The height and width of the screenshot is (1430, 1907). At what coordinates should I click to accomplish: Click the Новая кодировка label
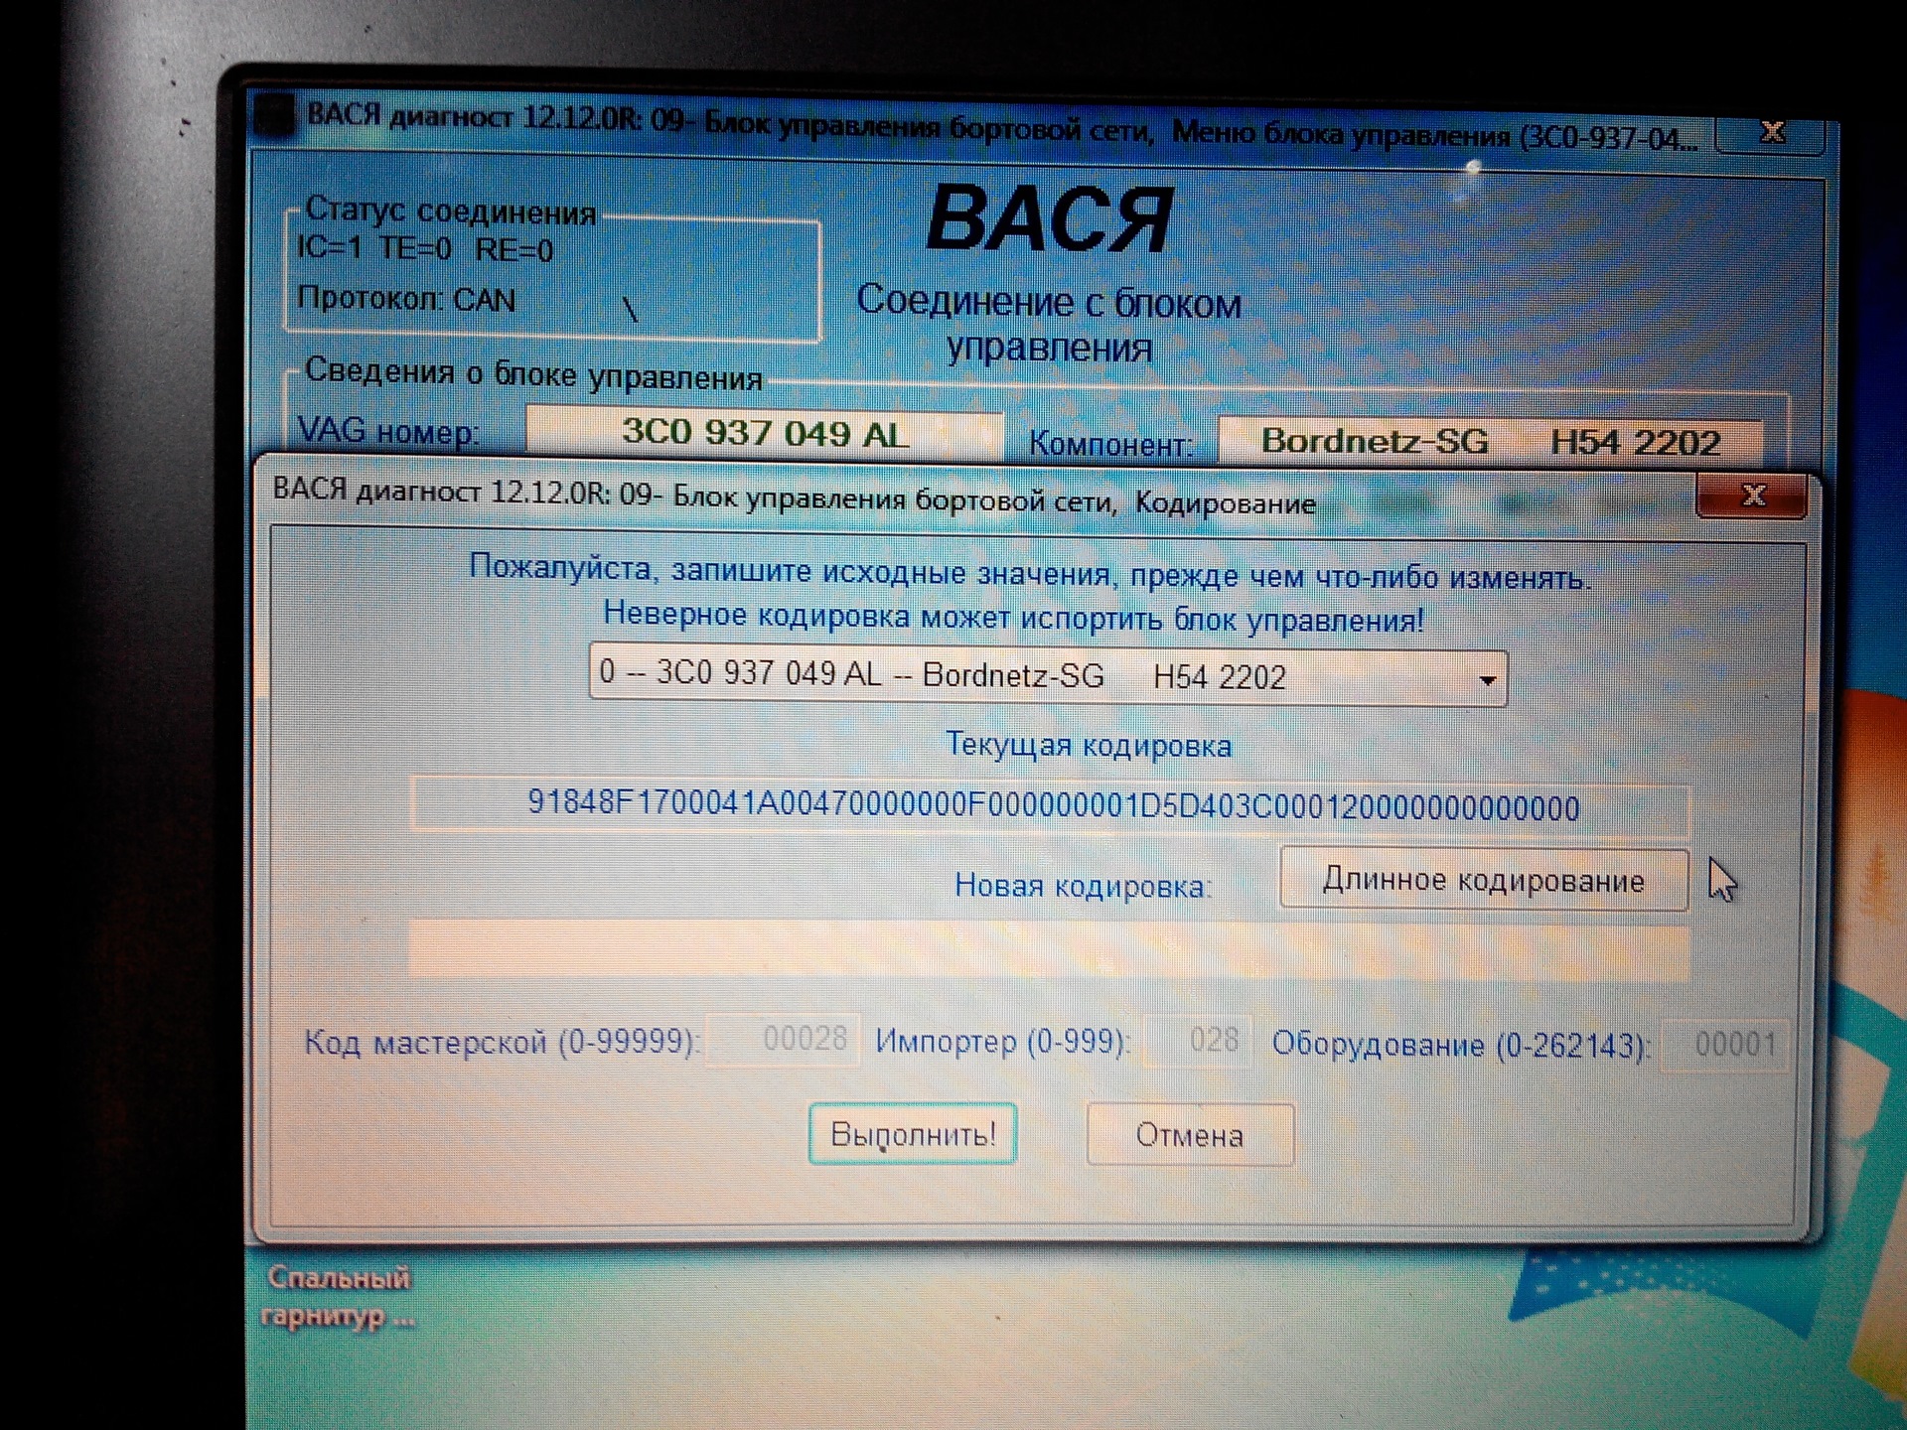1083,885
